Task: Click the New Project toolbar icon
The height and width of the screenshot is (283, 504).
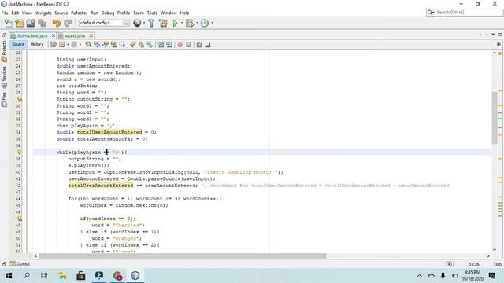Action: click(19, 23)
